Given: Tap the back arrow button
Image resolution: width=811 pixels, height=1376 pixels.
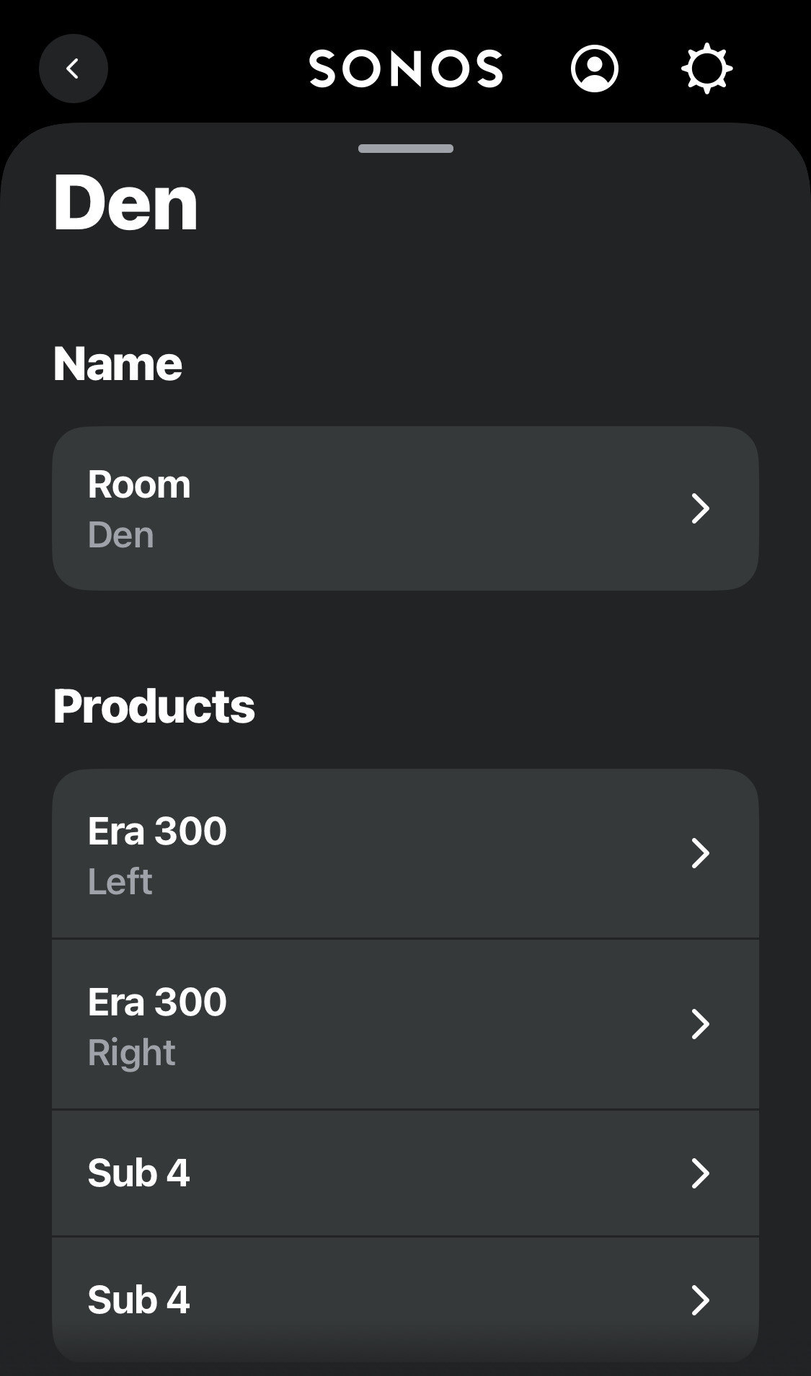Looking at the screenshot, I should pos(73,69).
